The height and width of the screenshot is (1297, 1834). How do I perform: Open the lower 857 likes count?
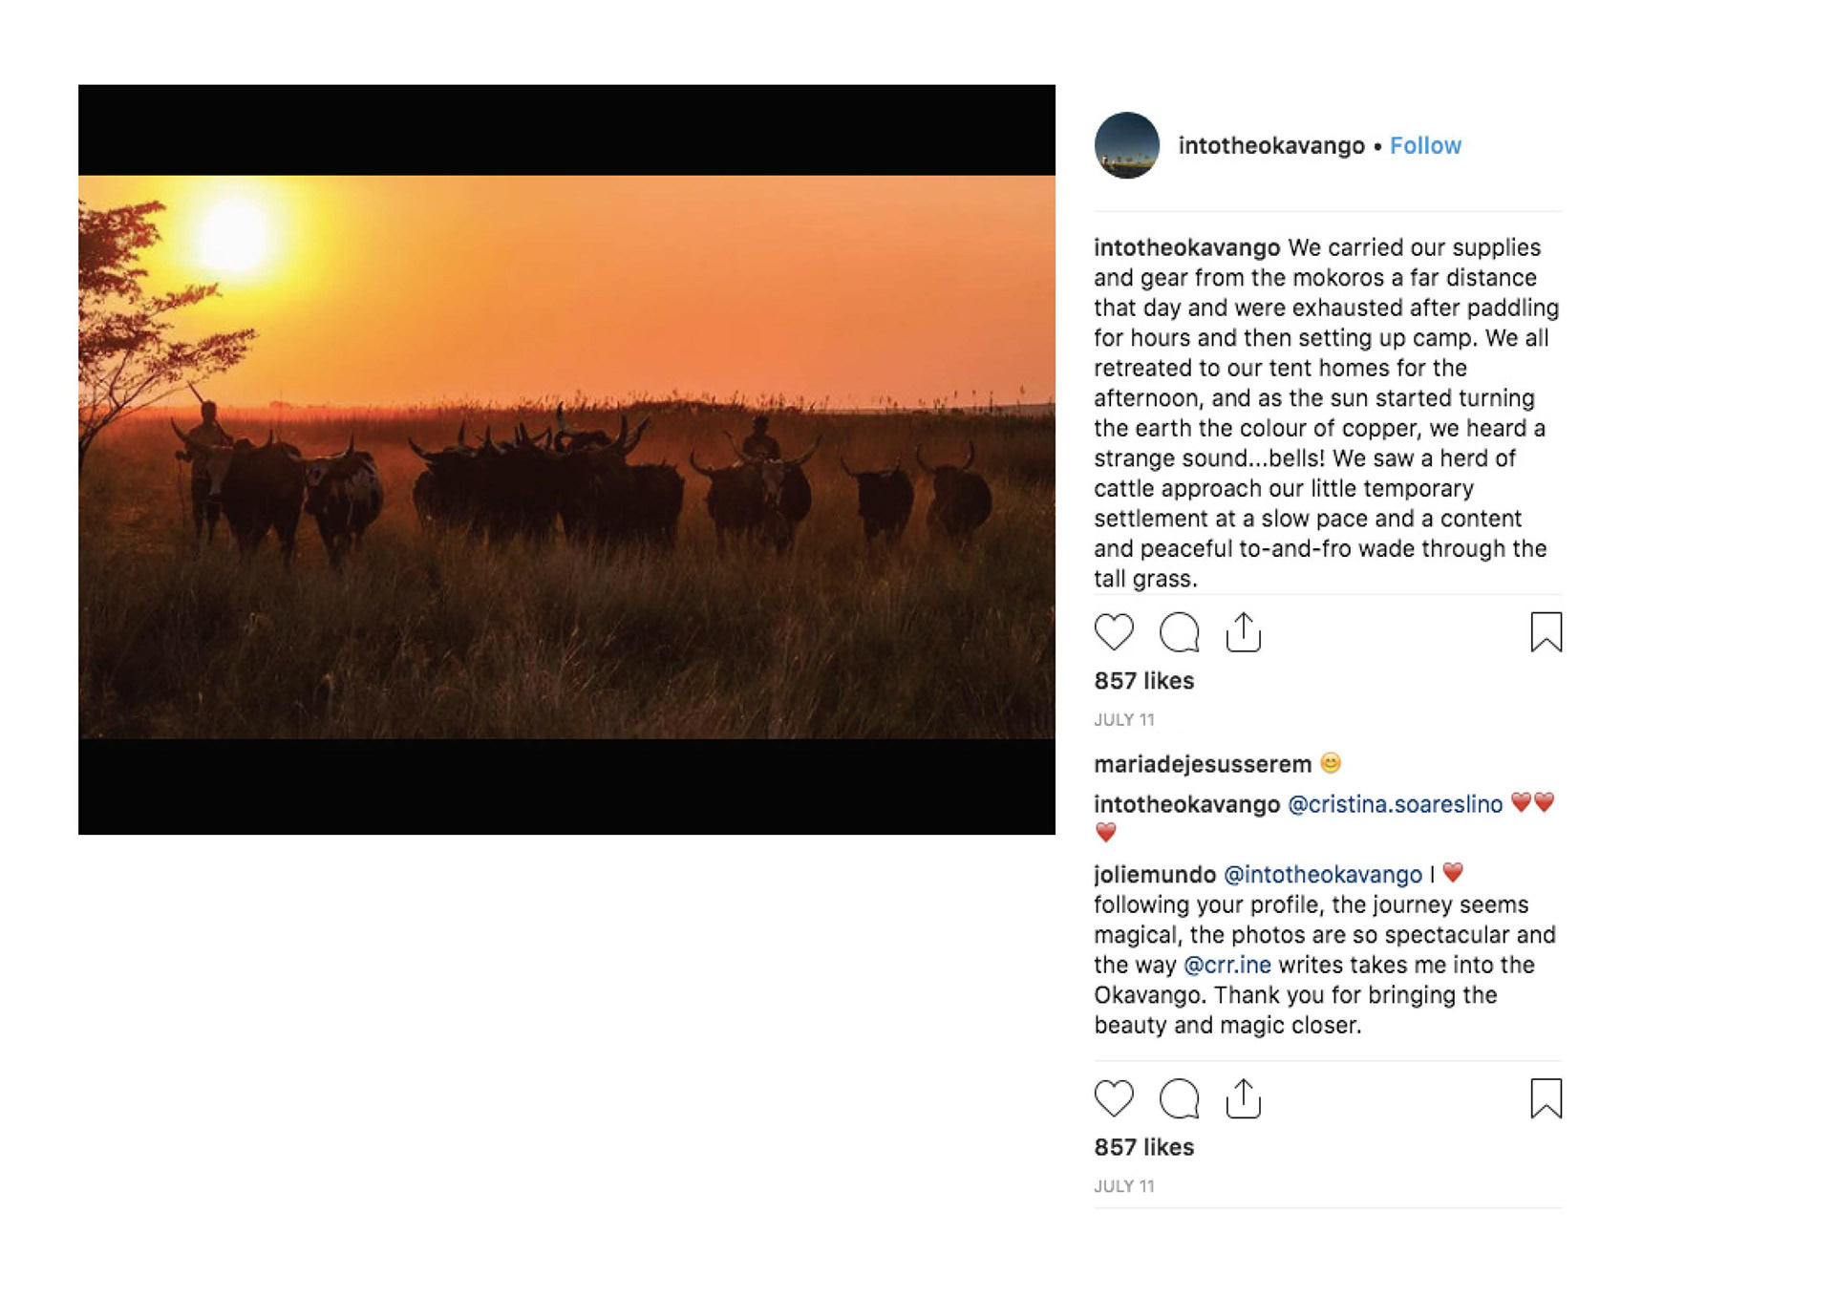pyautogui.click(x=1143, y=1147)
